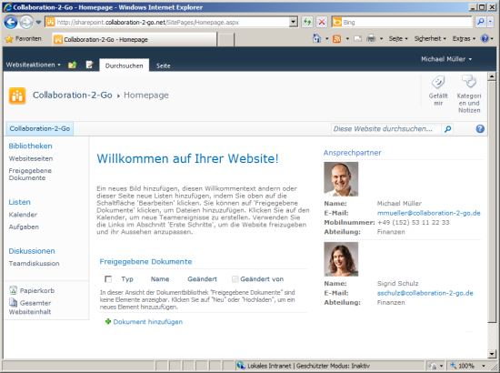
Task: Switch to the Seite ribbon tab
Action: point(163,66)
